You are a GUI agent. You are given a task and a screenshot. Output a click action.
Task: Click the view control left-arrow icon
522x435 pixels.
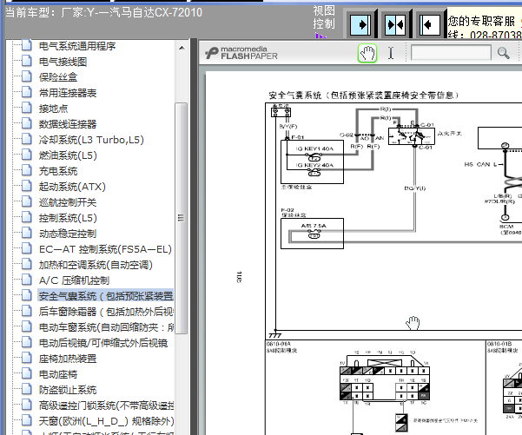pos(430,24)
